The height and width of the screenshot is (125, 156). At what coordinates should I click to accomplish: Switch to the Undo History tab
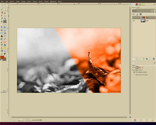pos(143,4)
